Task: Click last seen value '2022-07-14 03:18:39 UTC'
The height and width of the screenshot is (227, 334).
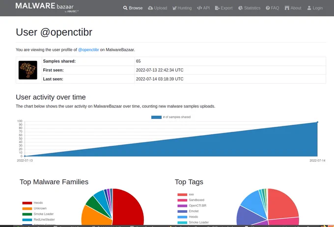Action: point(160,79)
